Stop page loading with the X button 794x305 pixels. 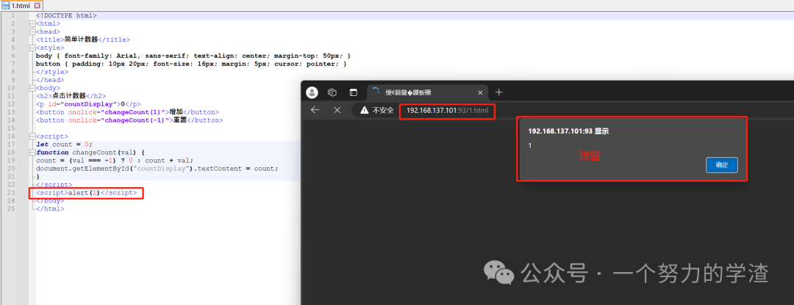coord(337,110)
